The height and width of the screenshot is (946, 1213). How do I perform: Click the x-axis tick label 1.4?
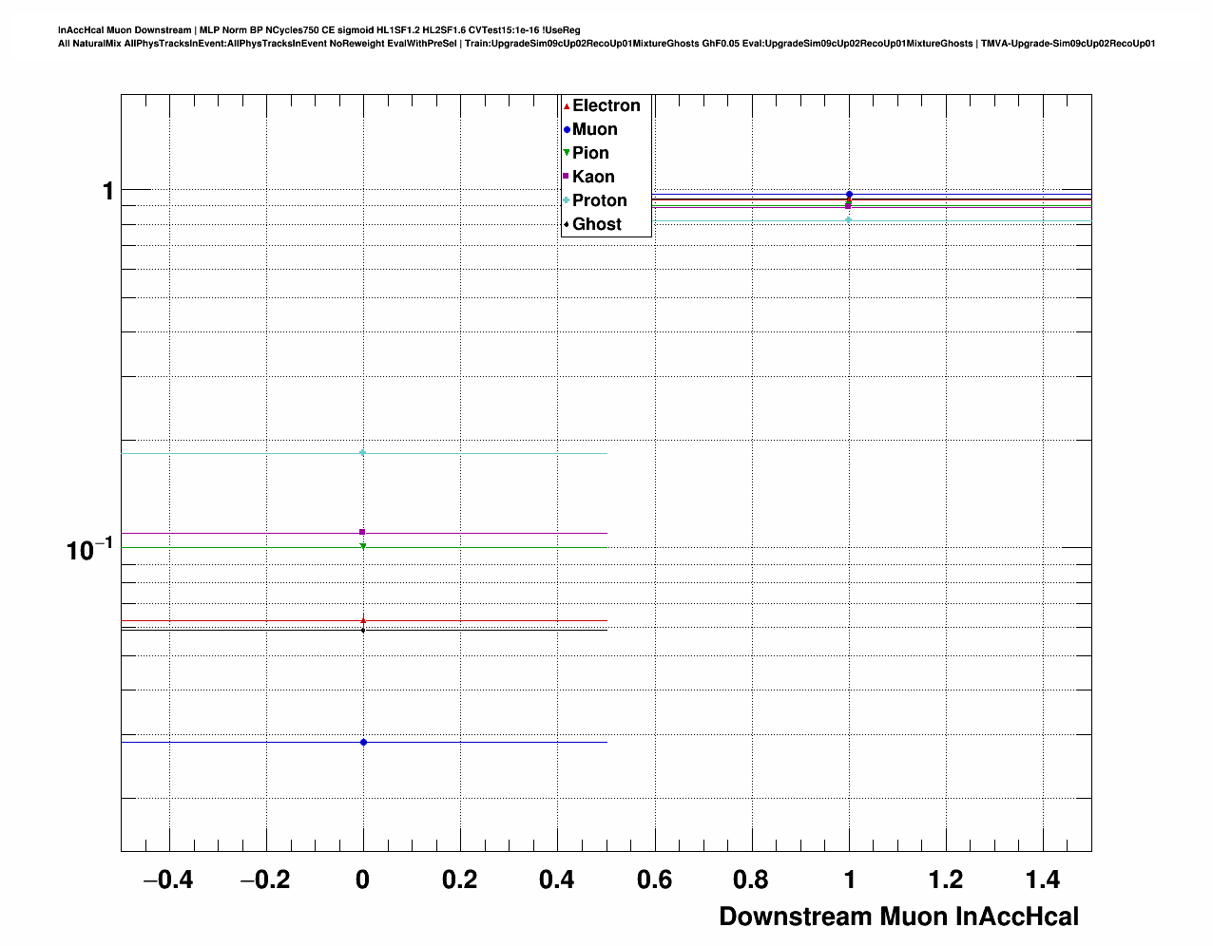1043,880
